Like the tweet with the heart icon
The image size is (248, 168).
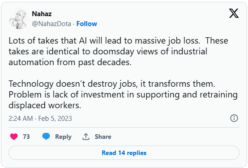(14, 137)
